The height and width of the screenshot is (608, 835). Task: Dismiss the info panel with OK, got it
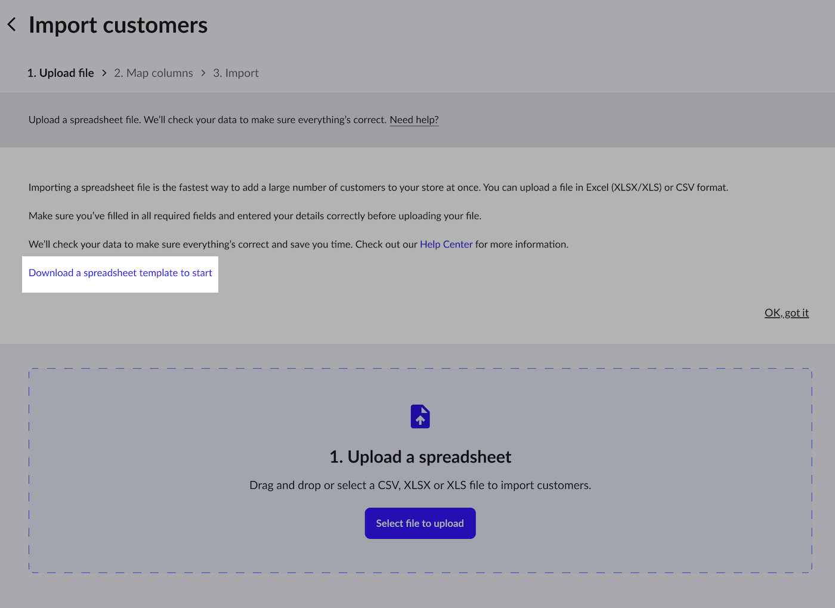pyautogui.click(x=786, y=313)
